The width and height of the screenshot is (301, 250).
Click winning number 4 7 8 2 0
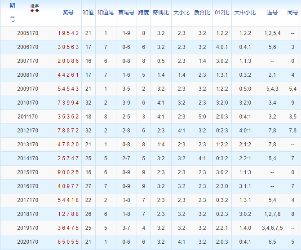click(x=68, y=145)
